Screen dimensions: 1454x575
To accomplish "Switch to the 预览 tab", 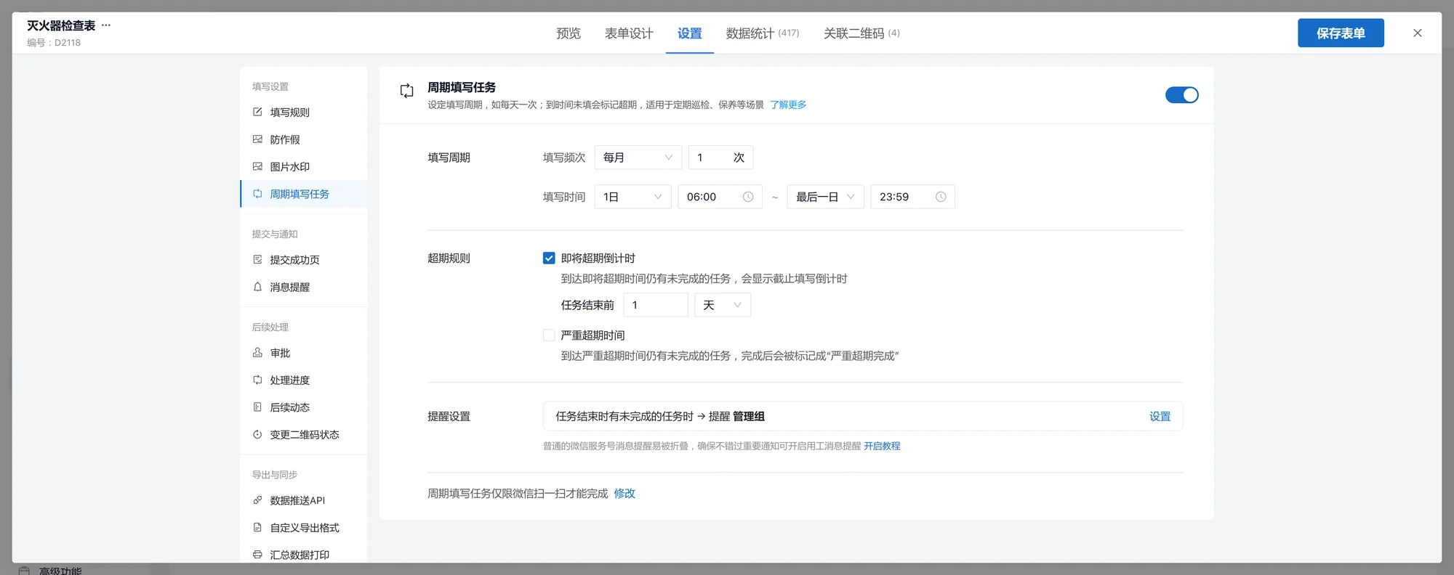I will pos(569,33).
